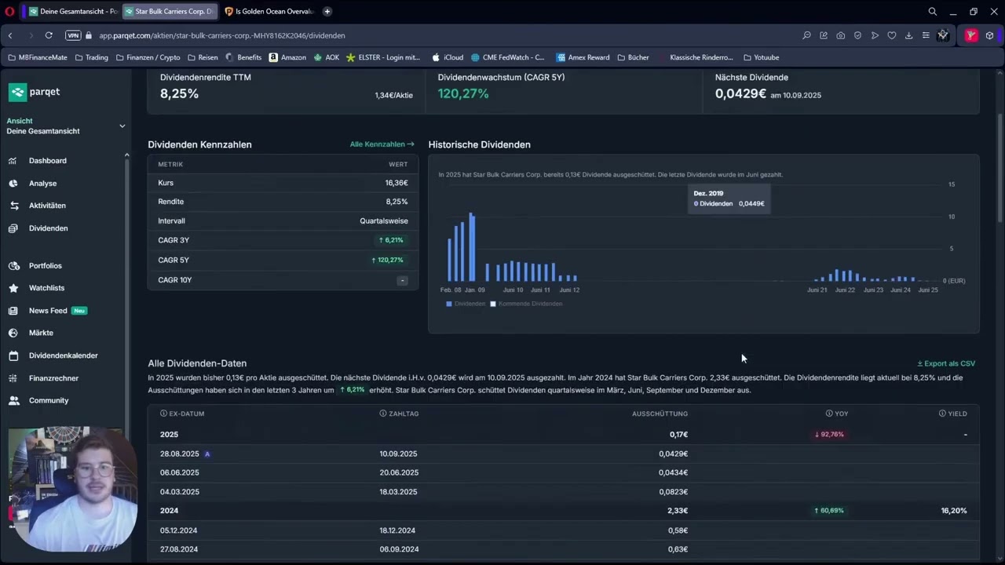Open the Easy Setup lines icon
1005x565 pixels.
click(926, 35)
